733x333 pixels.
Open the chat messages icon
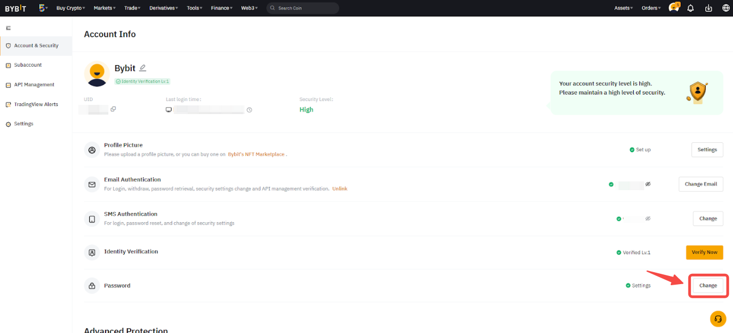point(674,8)
